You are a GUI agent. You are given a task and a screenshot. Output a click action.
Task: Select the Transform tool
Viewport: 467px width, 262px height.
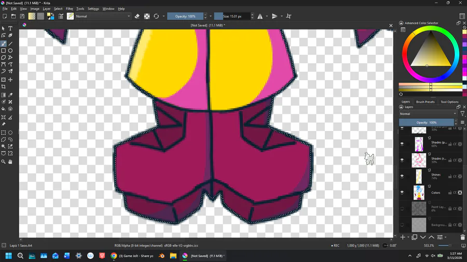click(x=4, y=80)
